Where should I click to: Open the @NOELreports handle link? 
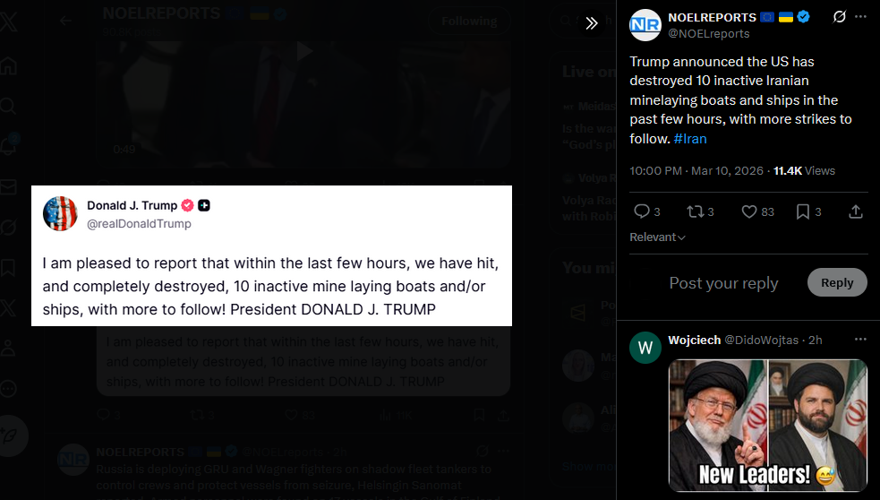point(709,34)
